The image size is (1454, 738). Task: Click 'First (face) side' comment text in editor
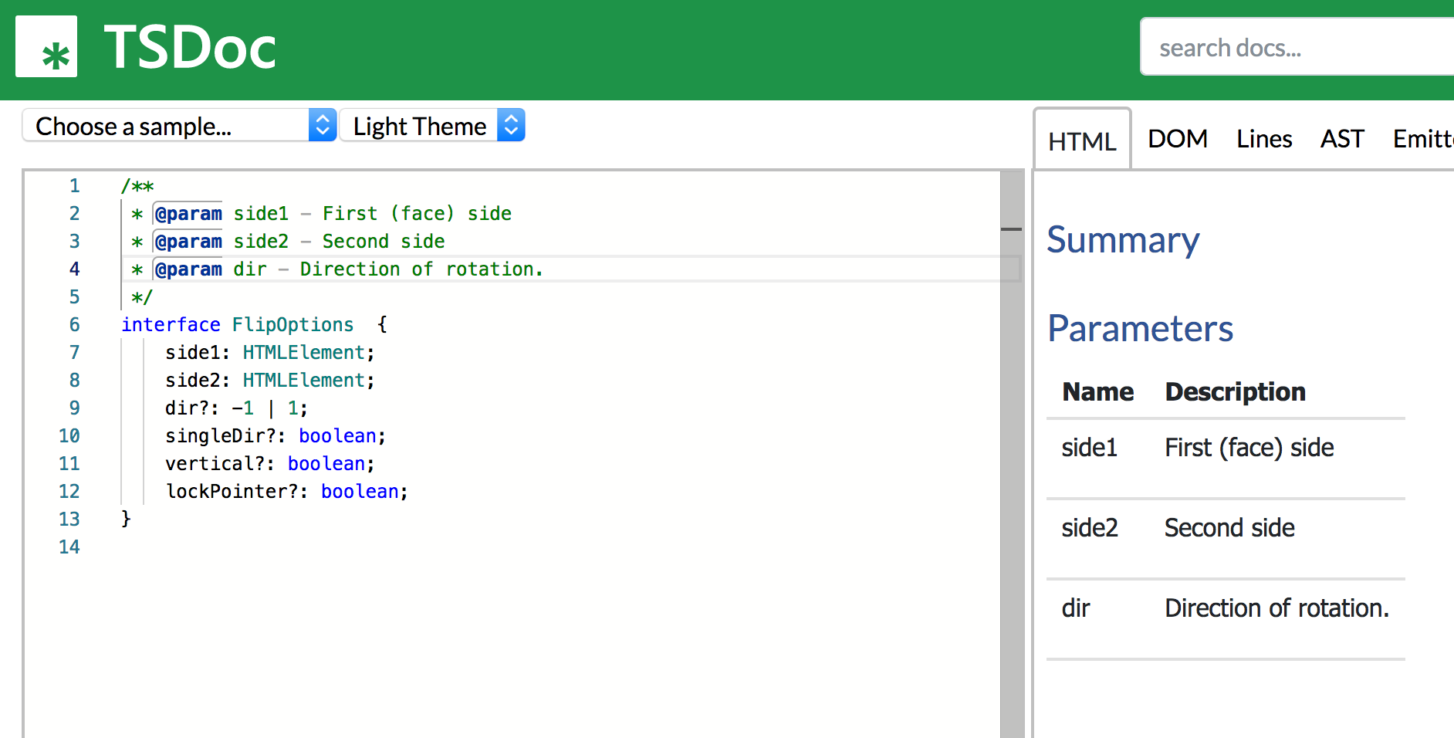click(417, 214)
